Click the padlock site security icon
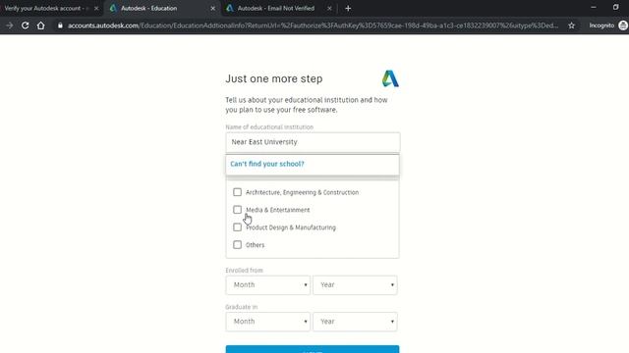The image size is (629, 353). (60, 25)
